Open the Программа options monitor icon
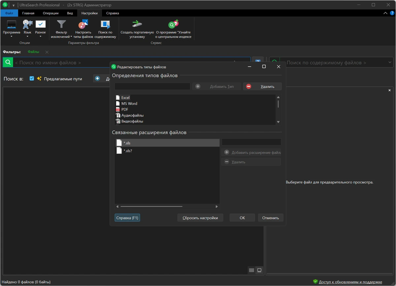The image size is (396, 286). 12,24
